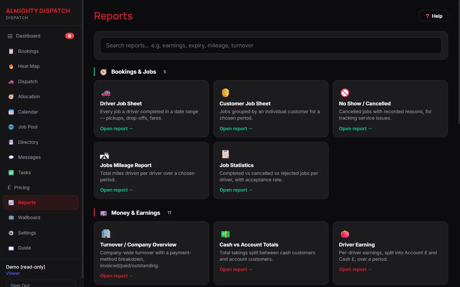This screenshot has height=287, width=460.
Task: Click the Bookings & Jobs section compass icon
Action: pyautogui.click(x=103, y=72)
